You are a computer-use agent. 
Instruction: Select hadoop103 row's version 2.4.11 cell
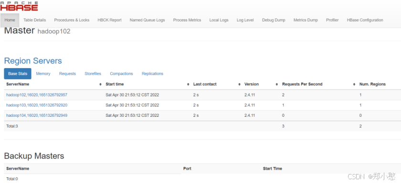250,105
